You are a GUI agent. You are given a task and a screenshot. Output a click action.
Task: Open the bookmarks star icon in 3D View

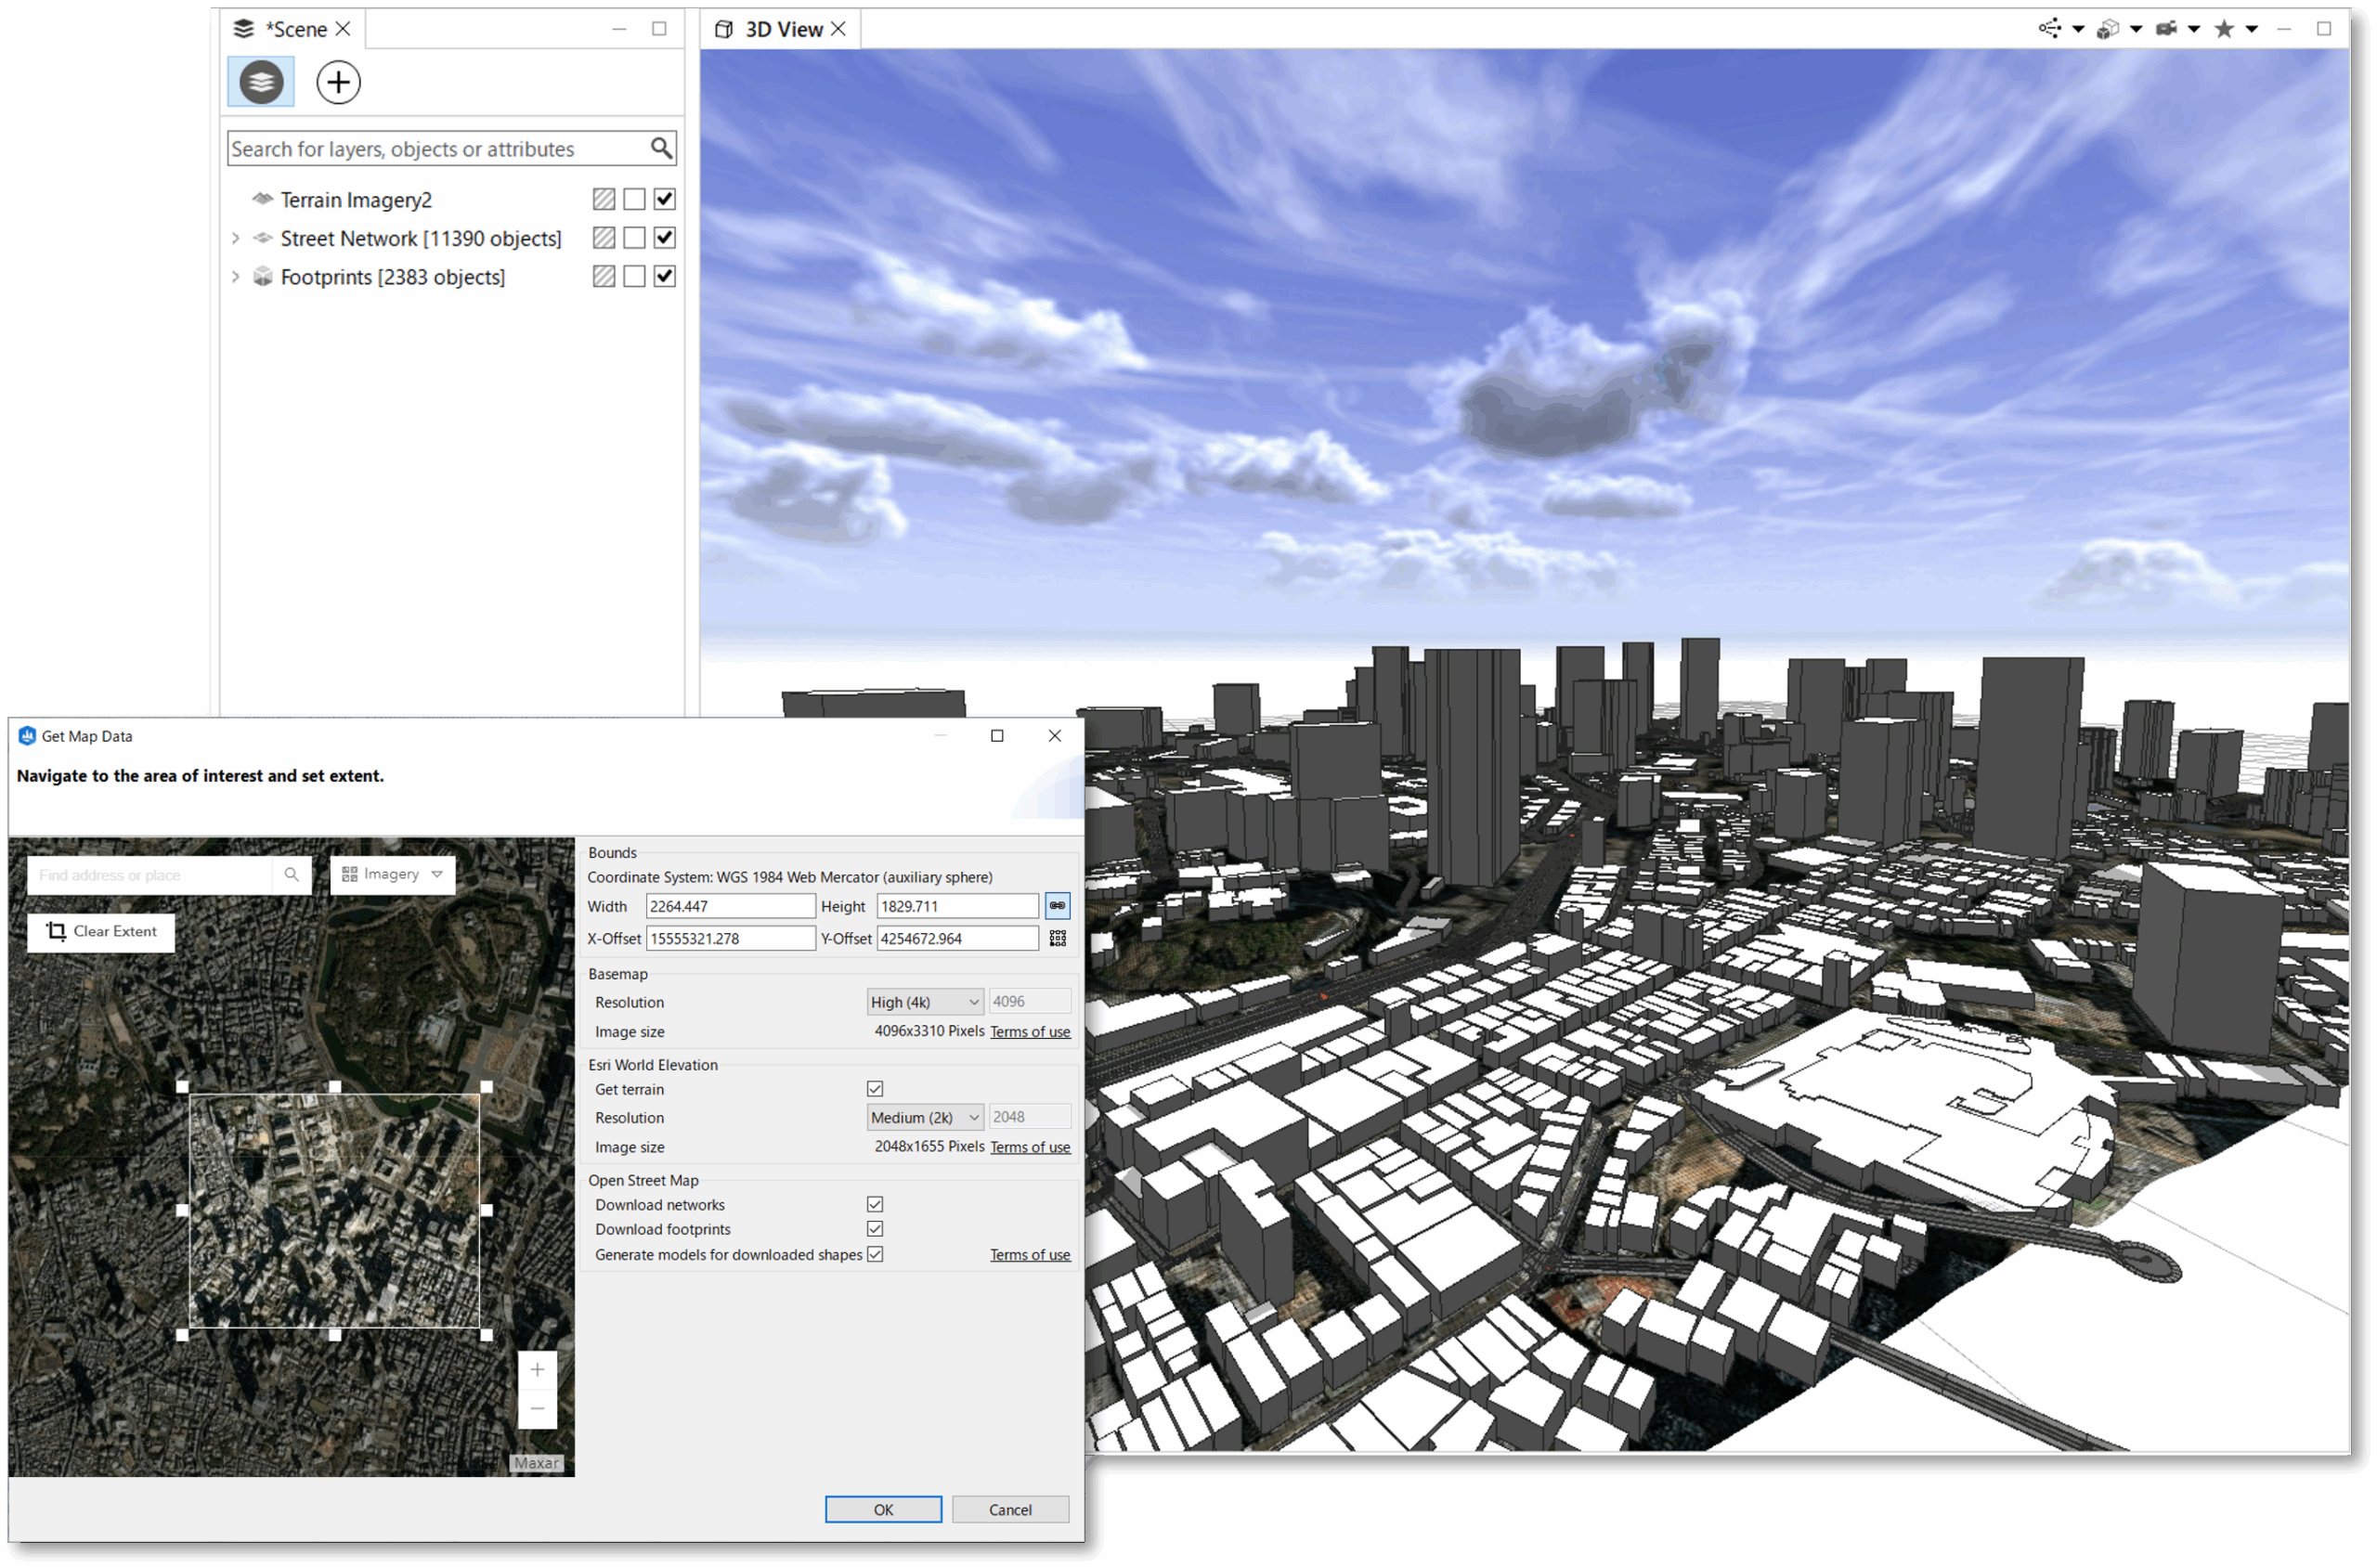coord(2223,29)
